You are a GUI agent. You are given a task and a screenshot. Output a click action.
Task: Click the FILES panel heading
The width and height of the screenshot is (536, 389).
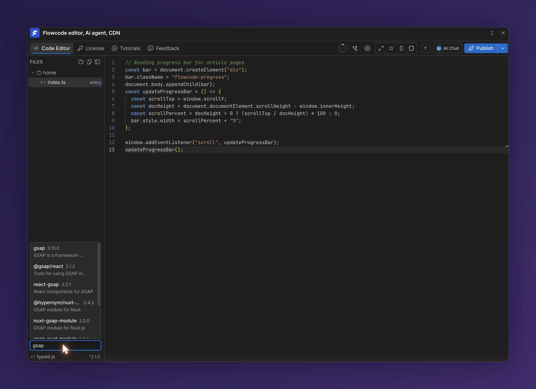point(36,62)
